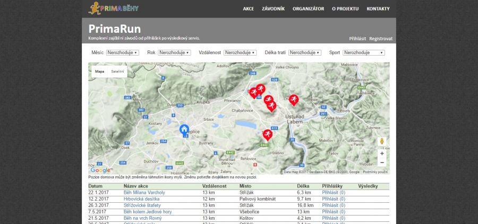The height and width of the screenshot is (224, 478).
Task: Click the Datum column header
Action: pos(96,186)
